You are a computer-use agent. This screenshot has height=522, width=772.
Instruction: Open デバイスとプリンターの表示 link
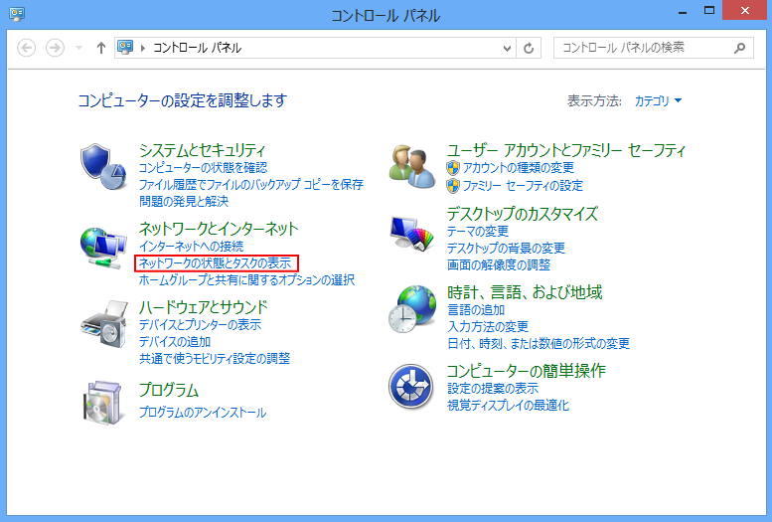[200, 325]
